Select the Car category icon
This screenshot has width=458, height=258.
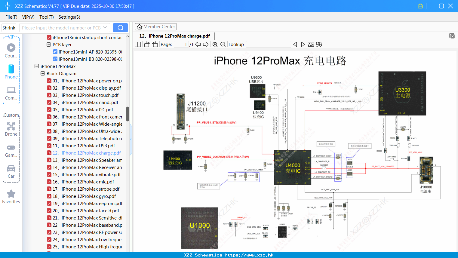click(x=11, y=171)
